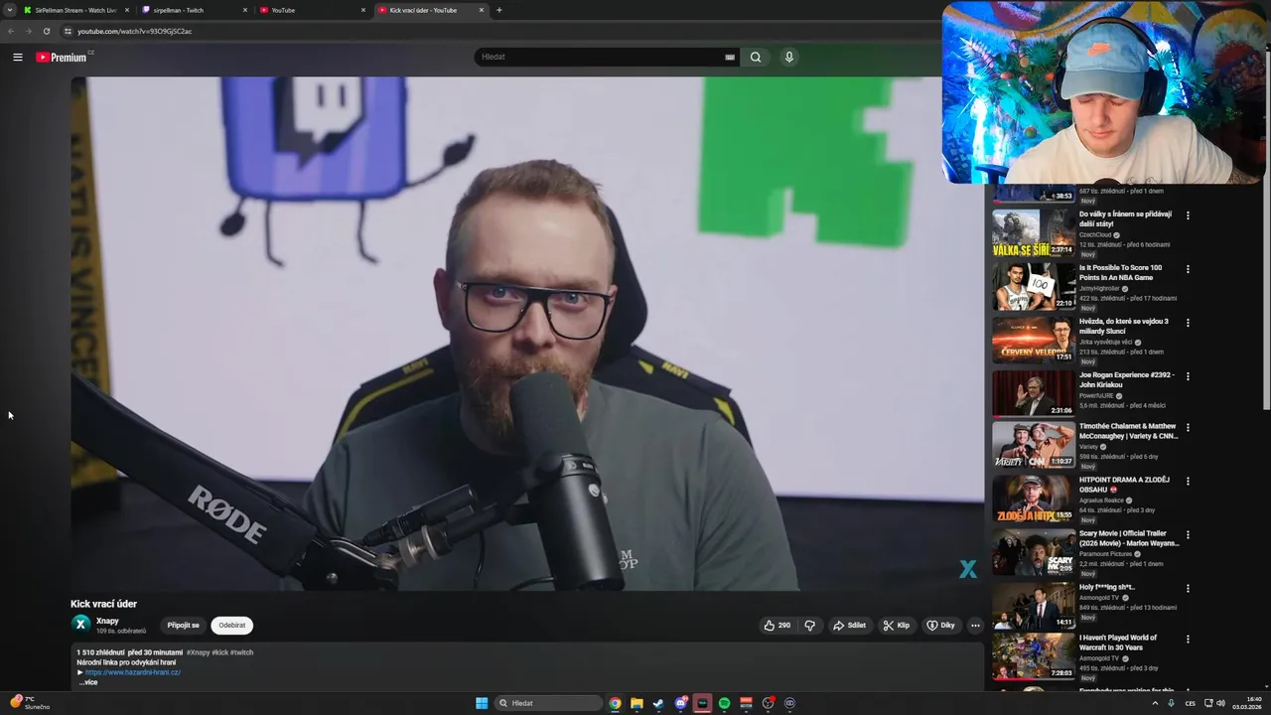The height and width of the screenshot is (715, 1271).
Task: Open options menu for Timothée Chalamet video
Action: [1188, 428]
